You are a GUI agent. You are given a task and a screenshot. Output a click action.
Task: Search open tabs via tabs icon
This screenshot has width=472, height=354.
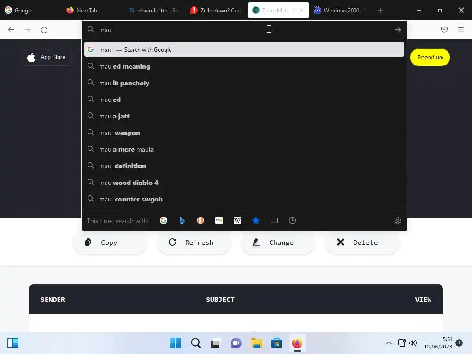pyautogui.click(x=274, y=220)
